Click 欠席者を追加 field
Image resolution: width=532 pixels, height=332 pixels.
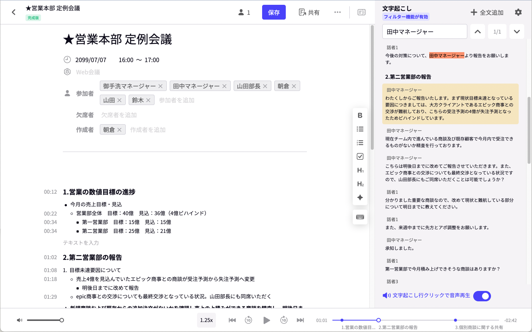tap(119, 115)
